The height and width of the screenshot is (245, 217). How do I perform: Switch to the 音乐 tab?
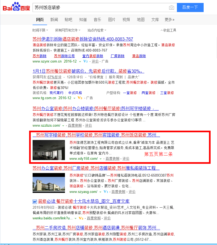(x=97, y=20)
